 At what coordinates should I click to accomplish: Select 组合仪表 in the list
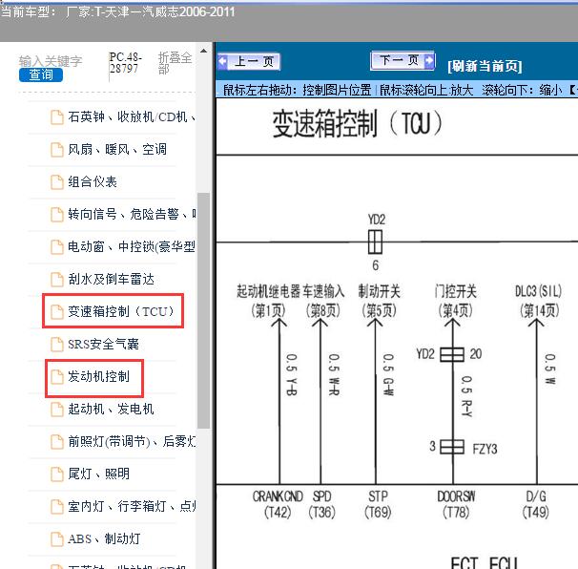[x=93, y=182]
